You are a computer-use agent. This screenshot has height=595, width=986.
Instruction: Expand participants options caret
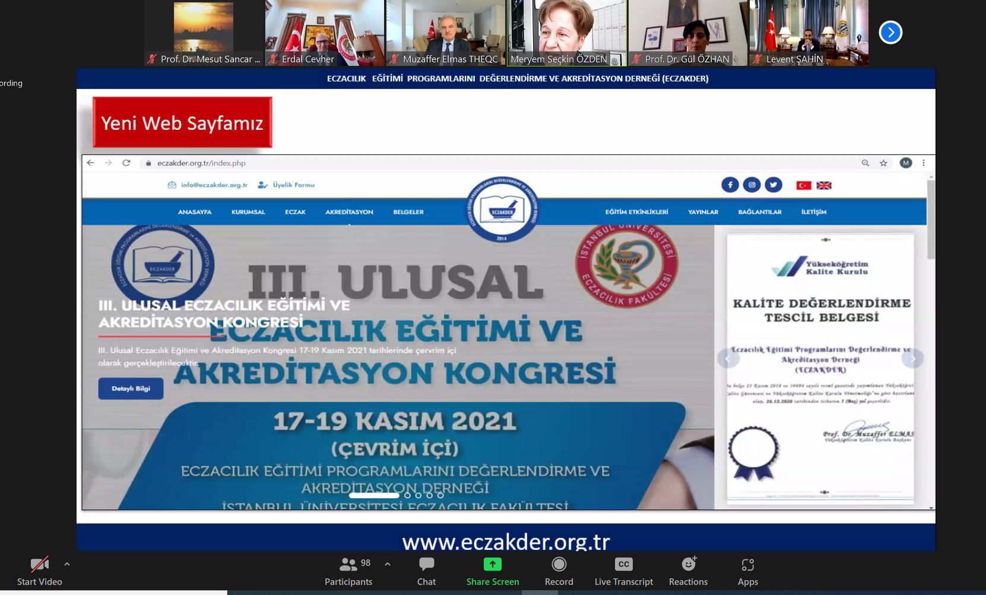coord(388,564)
